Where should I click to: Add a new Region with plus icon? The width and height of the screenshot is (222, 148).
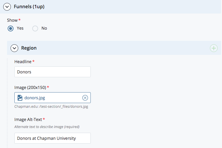pos(213,48)
